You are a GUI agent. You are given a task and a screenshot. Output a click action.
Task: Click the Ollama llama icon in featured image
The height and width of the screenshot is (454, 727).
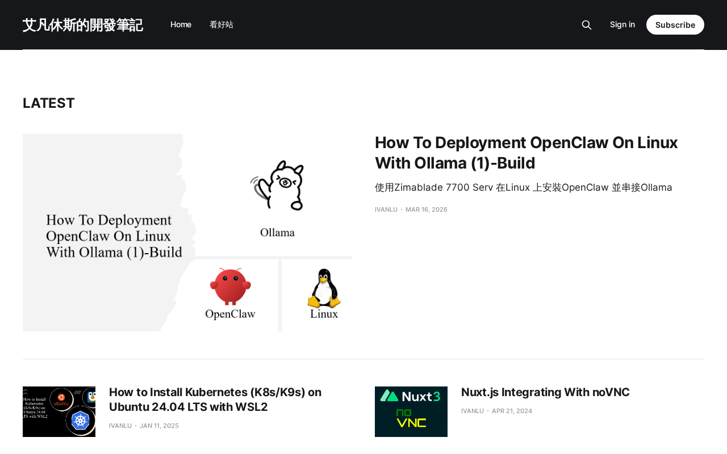278,186
